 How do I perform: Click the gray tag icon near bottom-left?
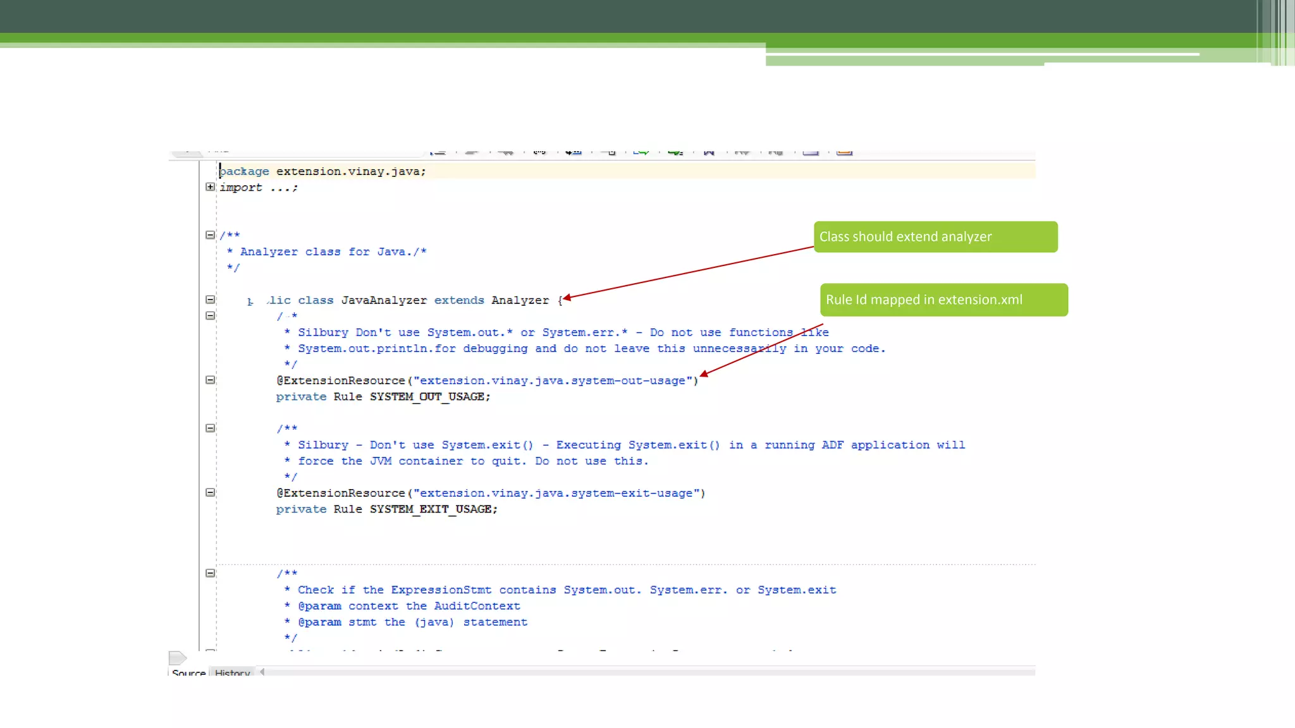pyautogui.click(x=177, y=658)
